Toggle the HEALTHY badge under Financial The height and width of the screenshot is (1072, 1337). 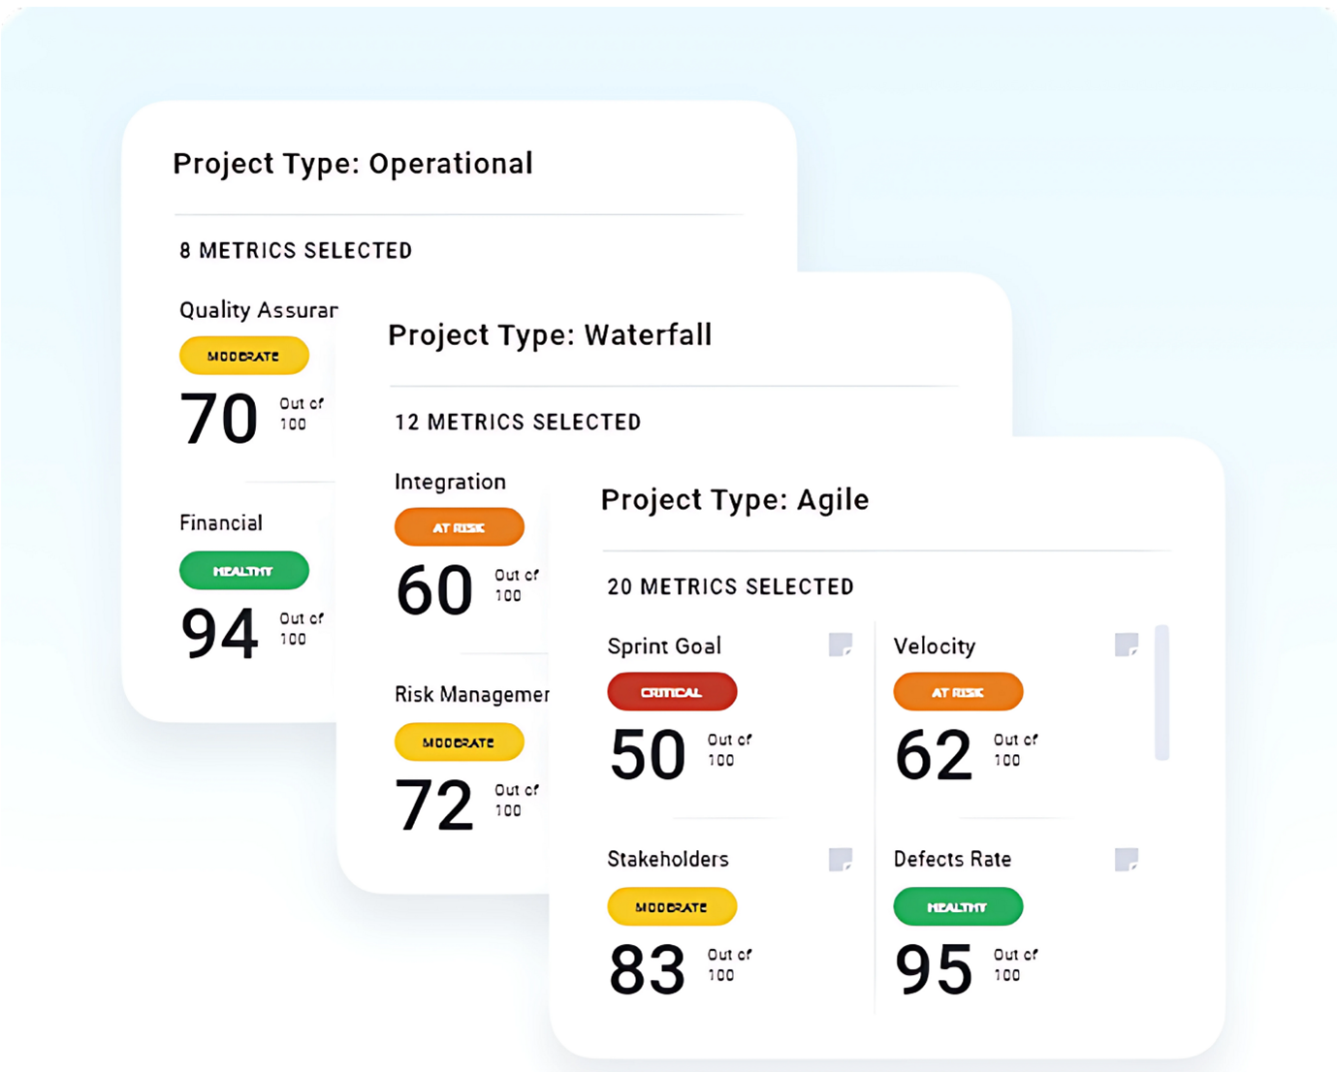[243, 570]
